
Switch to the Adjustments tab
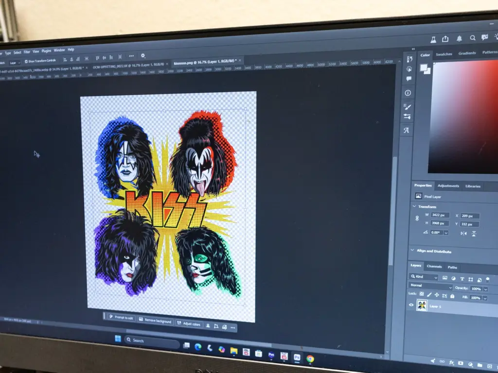pyautogui.click(x=448, y=186)
